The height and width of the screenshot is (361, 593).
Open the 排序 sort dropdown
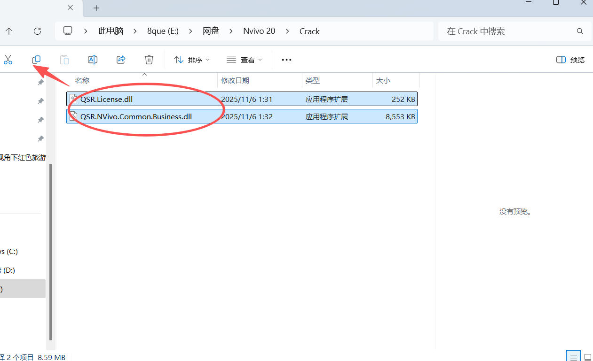click(191, 60)
